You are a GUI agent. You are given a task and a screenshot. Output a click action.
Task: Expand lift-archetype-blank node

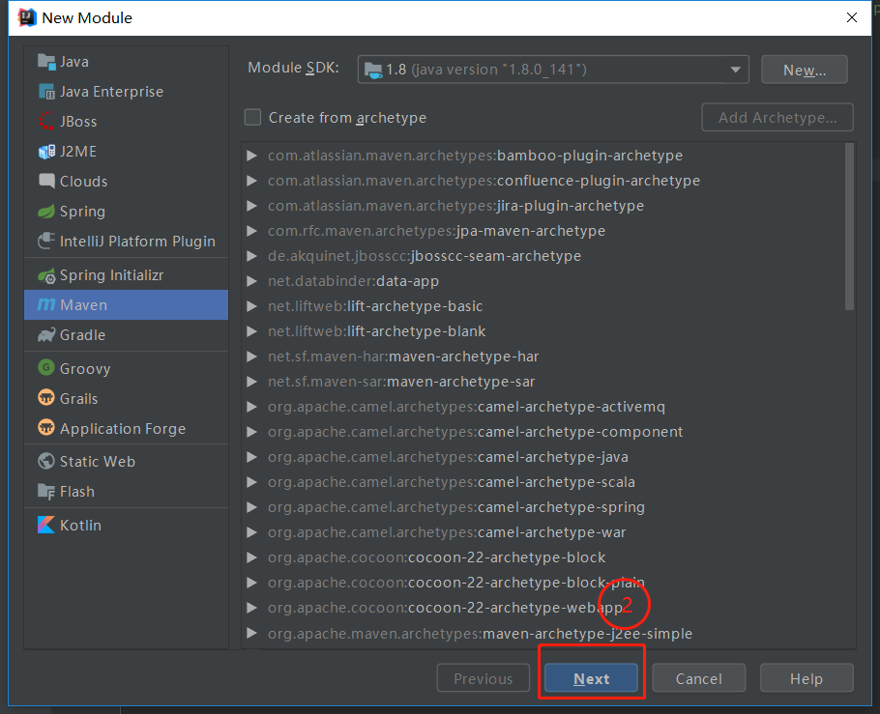point(252,331)
